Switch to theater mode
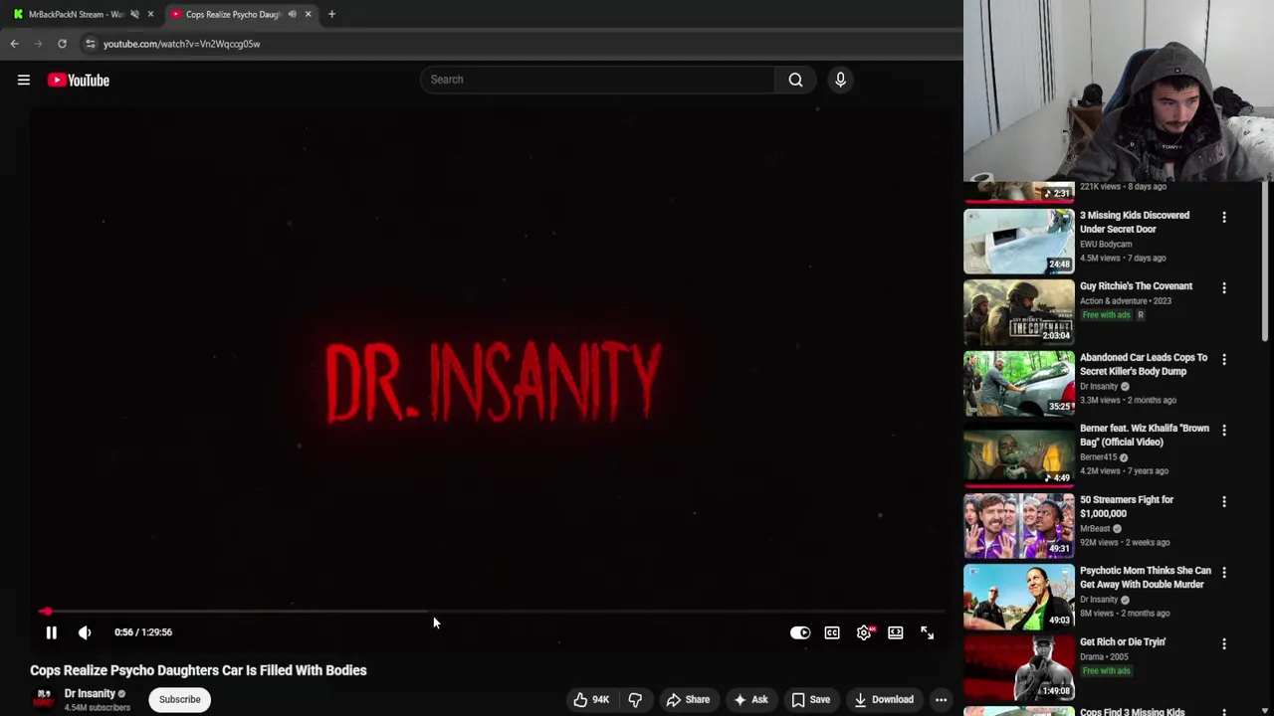The width and height of the screenshot is (1274, 716). coord(896,632)
